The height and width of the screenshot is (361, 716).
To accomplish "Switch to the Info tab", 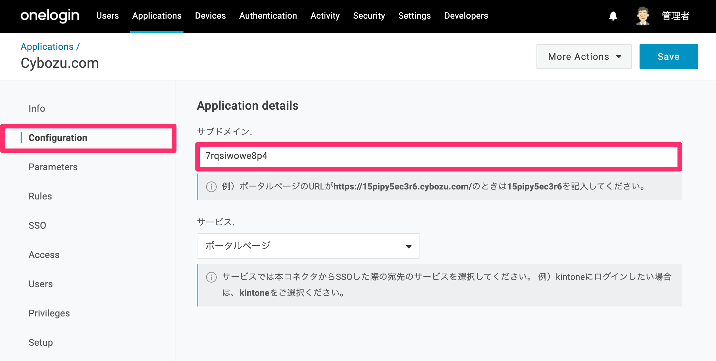I will pos(37,108).
